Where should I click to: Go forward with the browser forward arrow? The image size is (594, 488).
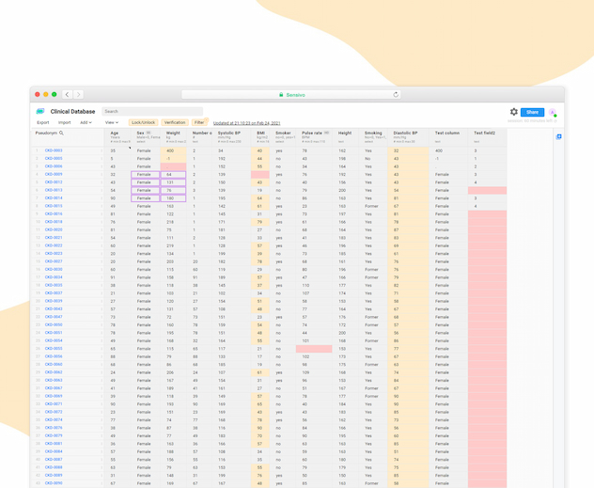(78, 95)
